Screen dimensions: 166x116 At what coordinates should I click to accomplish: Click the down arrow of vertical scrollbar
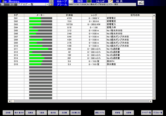pyautogui.click(x=154, y=98)
